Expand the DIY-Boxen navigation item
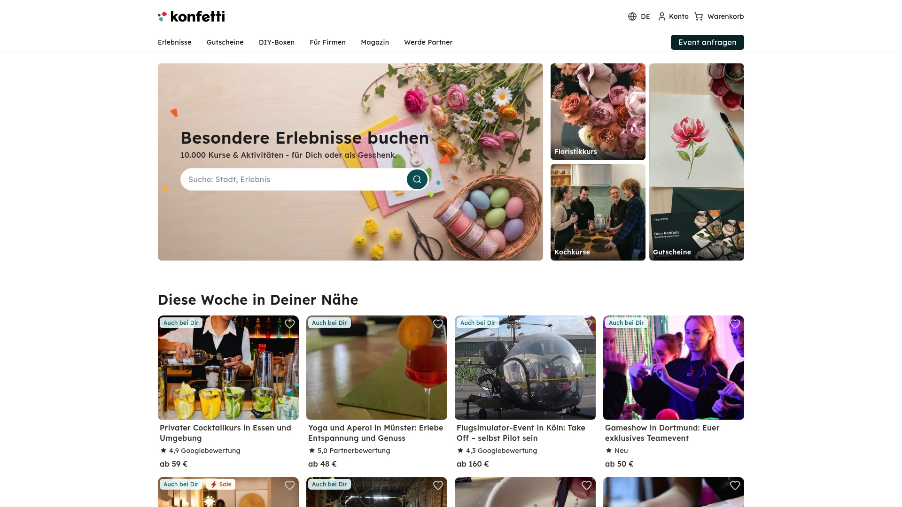This screenshot has width=902, height=507. click(277, 42)
